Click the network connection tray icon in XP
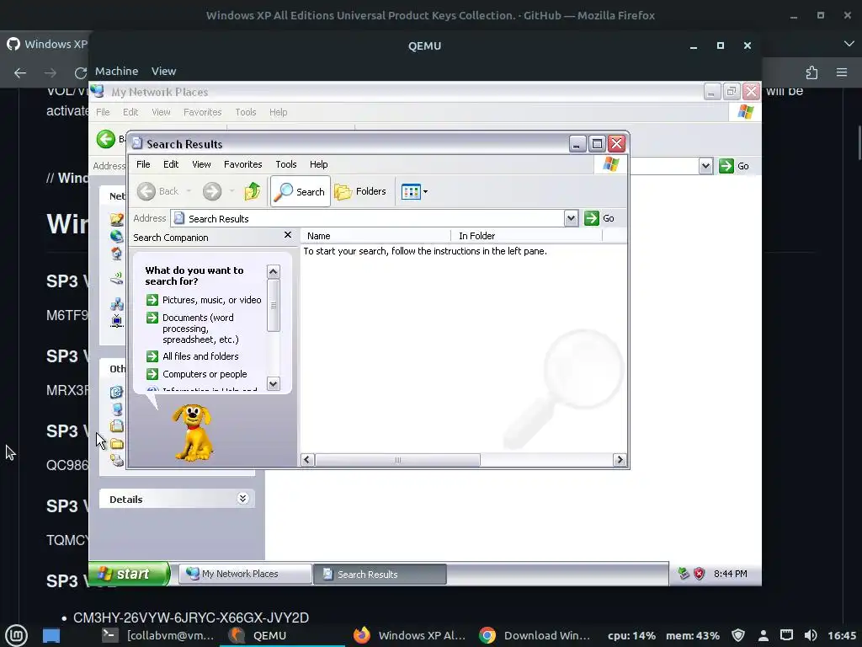The width and height of the screenshot is (862, 647). tap(684, 574)
